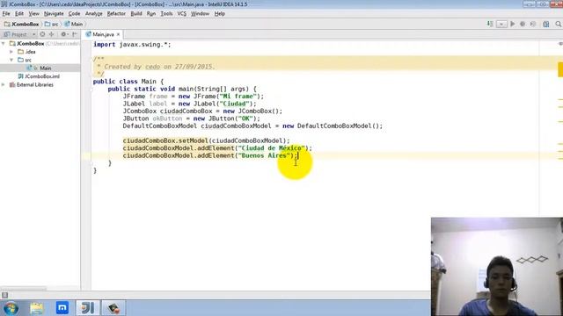Click the "Buenos Aires" string literal

(264, 155)
